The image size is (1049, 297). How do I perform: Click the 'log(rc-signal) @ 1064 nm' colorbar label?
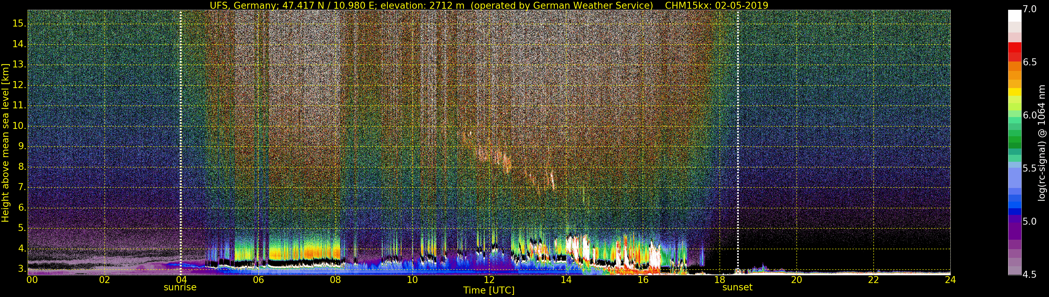1042,143
